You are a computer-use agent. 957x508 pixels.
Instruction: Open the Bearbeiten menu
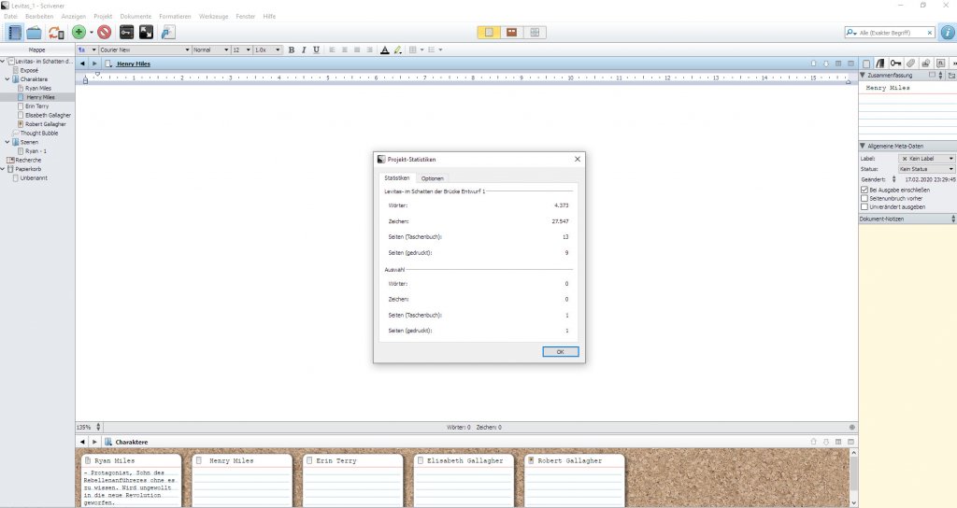39,17
